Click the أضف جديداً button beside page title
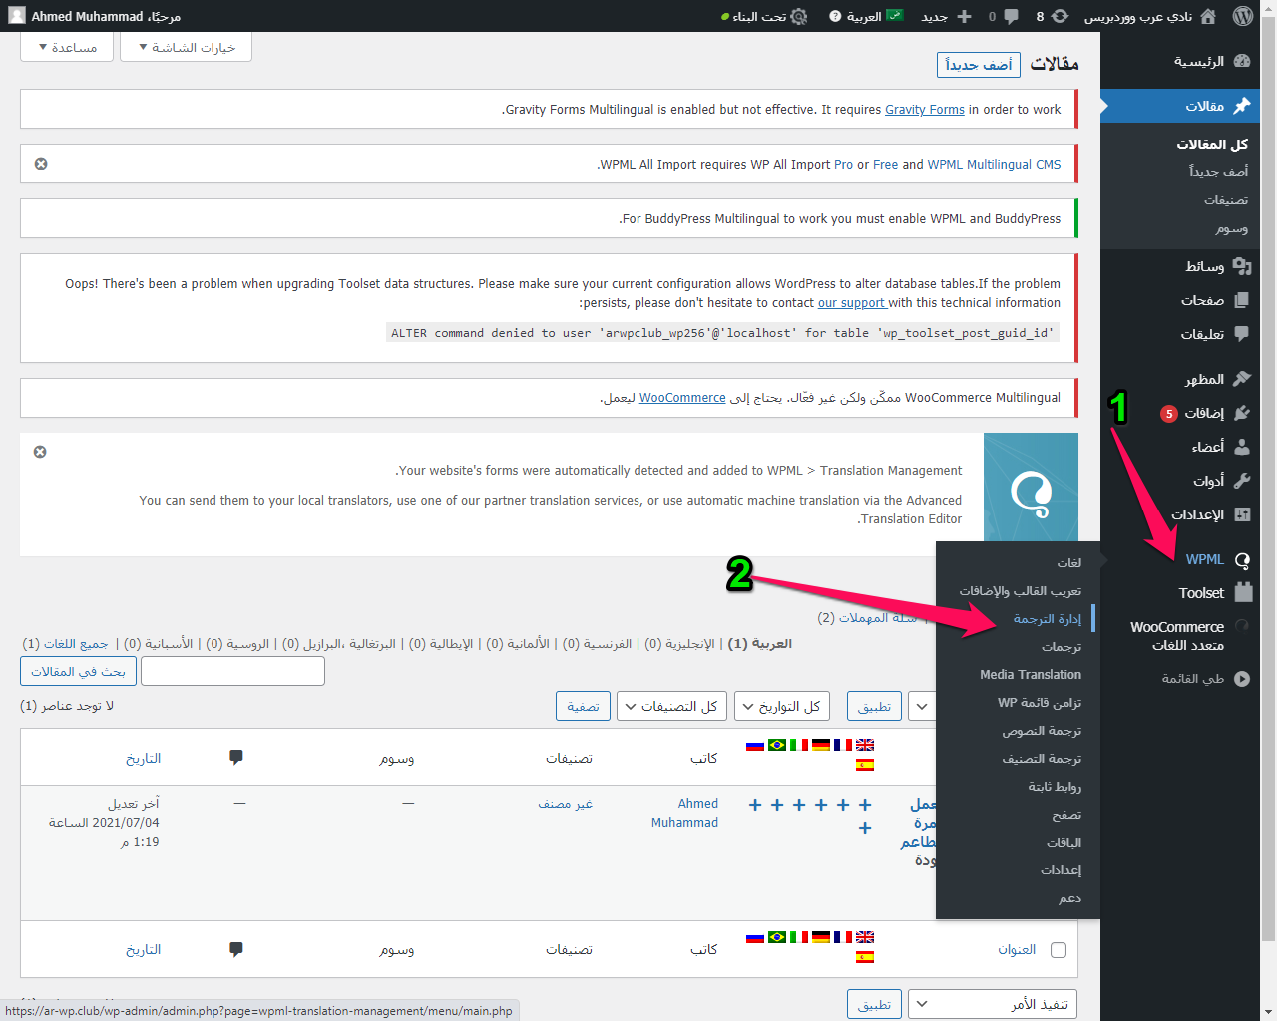1277x1021 pixels. 979,65
